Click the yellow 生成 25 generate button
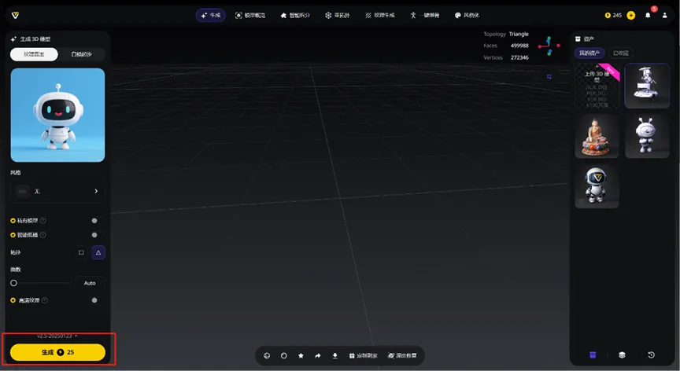This screenshot has width=680, height=371. tap(57, 352)
